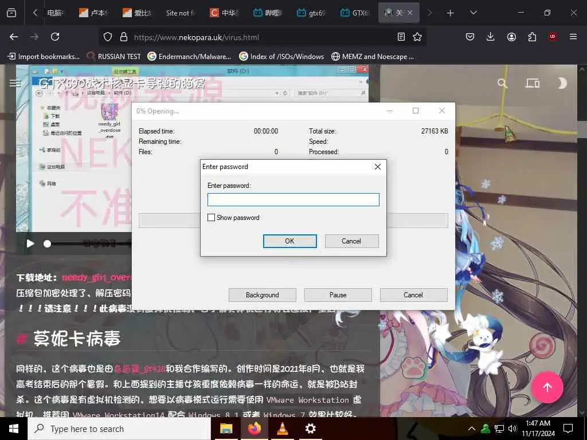Open the network tray icon
The image size is (587, 440).
tap(499, 429)
